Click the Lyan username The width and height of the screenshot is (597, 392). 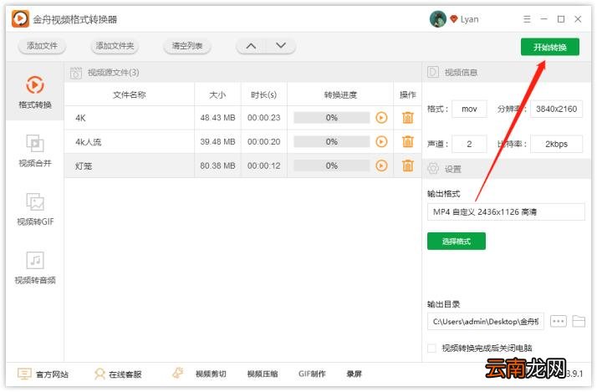coord(469,19)
